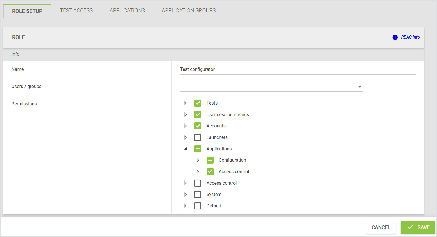Switch to the Test Access tab
This screenshot has height=237, width=437.
[76, 11]
